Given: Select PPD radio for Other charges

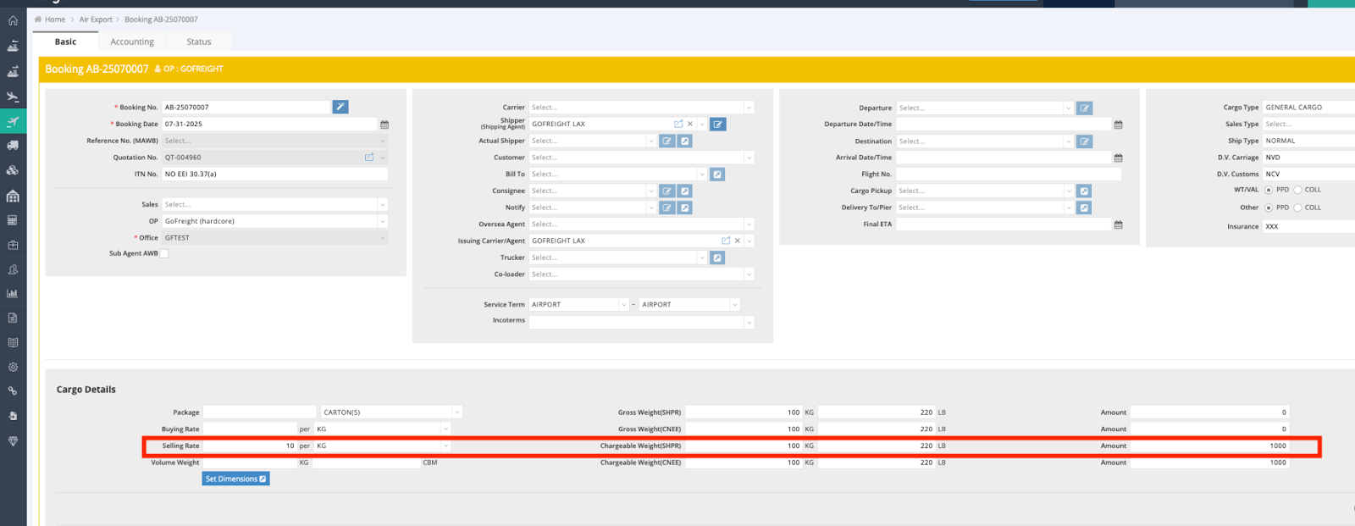Looking at the screenshot, I should tap(1269, 208).
